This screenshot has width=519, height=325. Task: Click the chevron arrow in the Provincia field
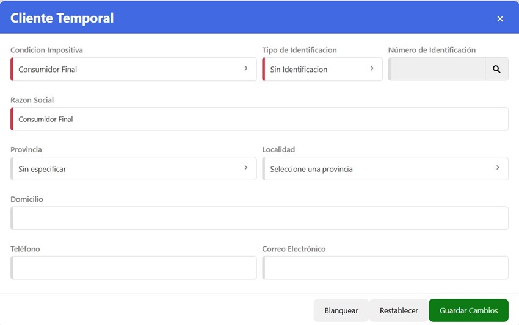pyautogui.click(x=246, y=168)
